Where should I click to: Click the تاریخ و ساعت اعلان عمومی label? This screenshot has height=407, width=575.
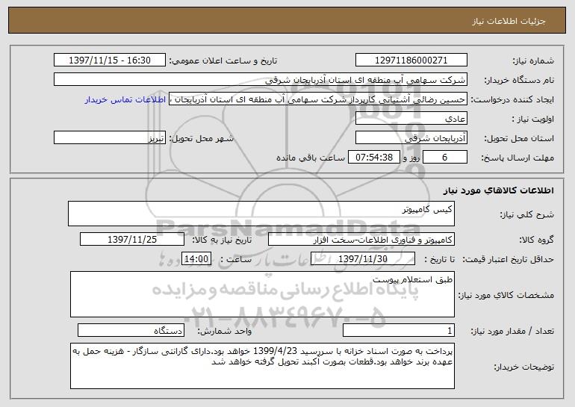tap(223, 61)
